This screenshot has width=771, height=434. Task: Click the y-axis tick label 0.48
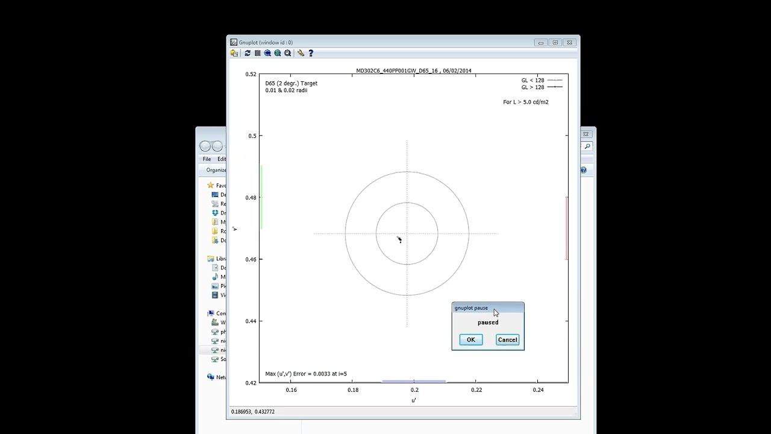(251, 198)
